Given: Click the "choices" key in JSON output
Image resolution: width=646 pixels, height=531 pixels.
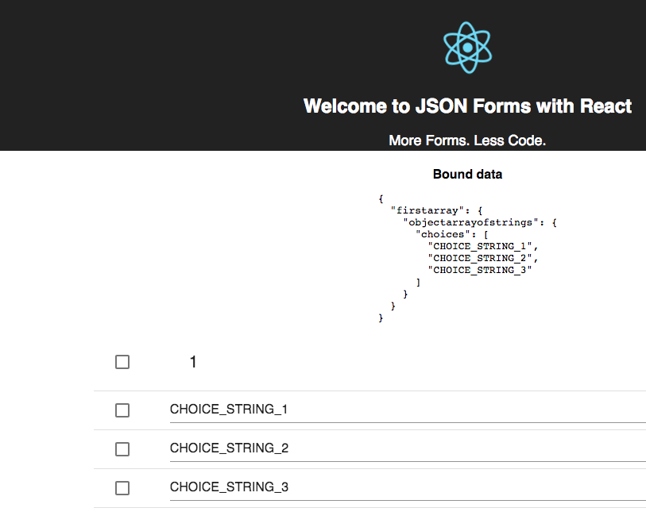Looking at the screenshot, I should [443, 234].
